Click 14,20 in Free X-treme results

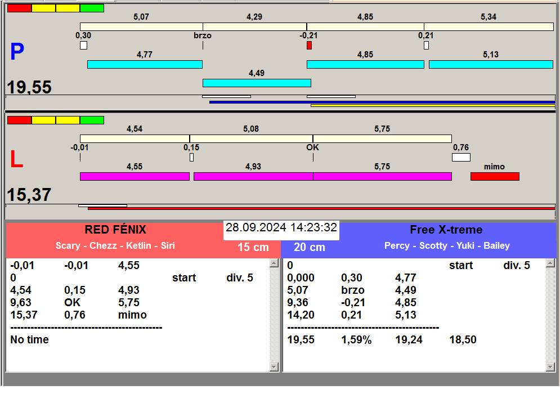(301, 315)
